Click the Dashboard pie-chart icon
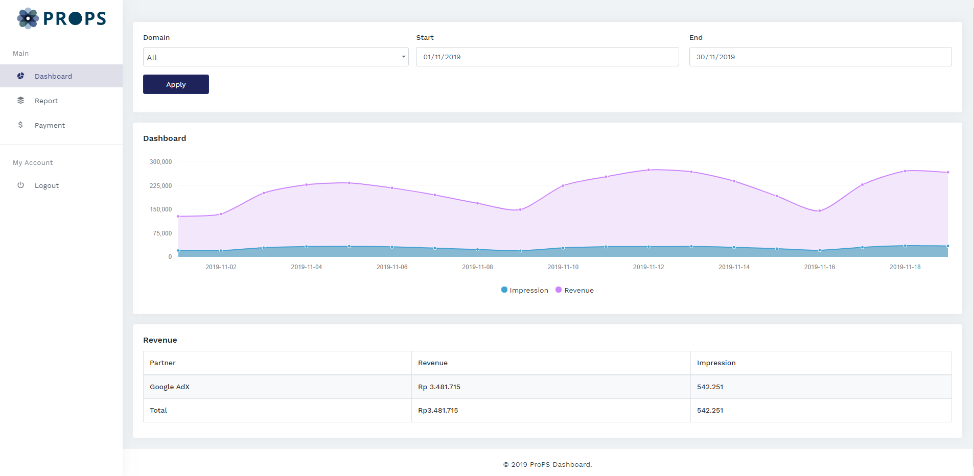This screenshot has width=974, height=476. [20, 76]
